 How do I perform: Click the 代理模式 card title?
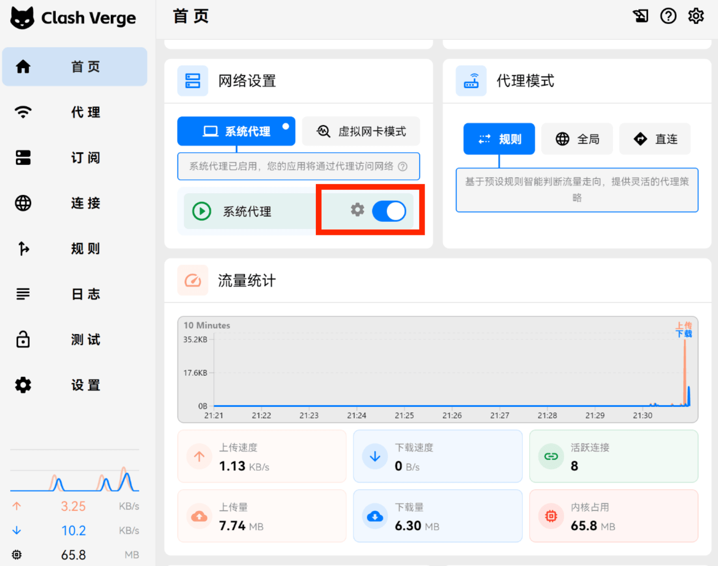pos(525,81)
